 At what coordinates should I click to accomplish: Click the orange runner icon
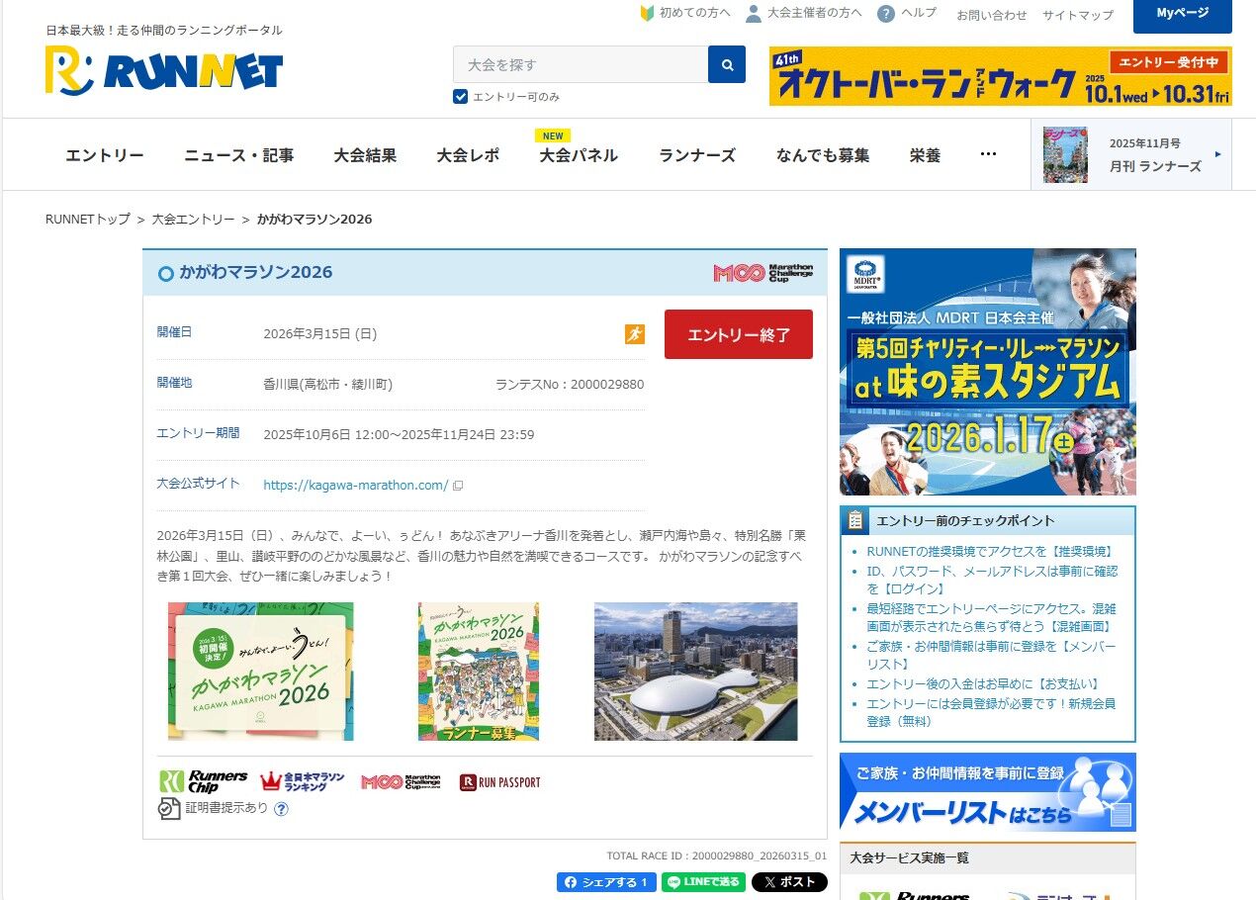(x=635, y=334)
